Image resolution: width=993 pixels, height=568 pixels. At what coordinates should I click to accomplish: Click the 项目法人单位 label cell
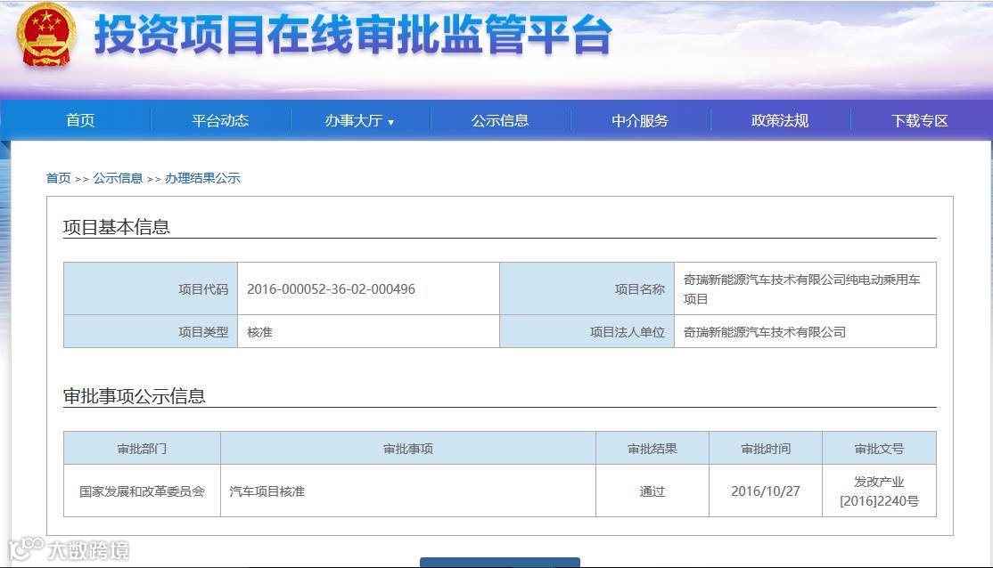(587, 331)
